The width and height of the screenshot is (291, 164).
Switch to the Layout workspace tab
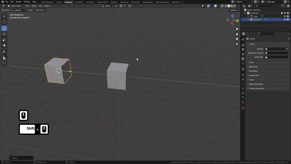[x=59, y=2]
